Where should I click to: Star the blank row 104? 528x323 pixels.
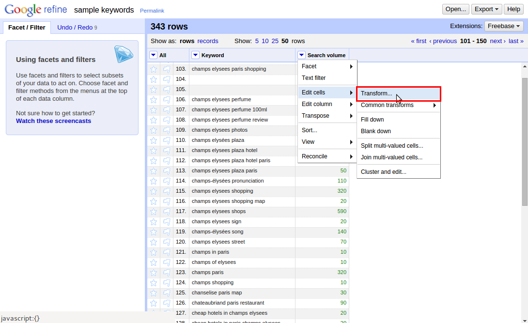point(154,79)
